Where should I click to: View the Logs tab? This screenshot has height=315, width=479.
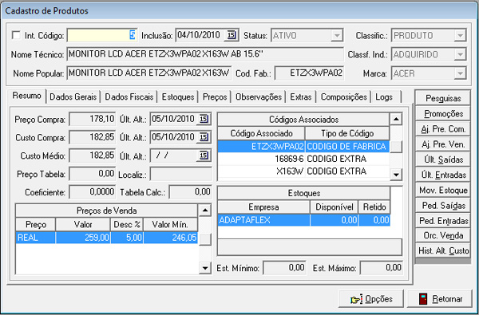click(384, 97)
